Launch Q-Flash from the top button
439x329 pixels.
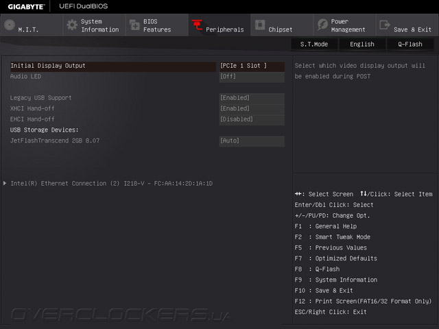[x=410, y=44]
